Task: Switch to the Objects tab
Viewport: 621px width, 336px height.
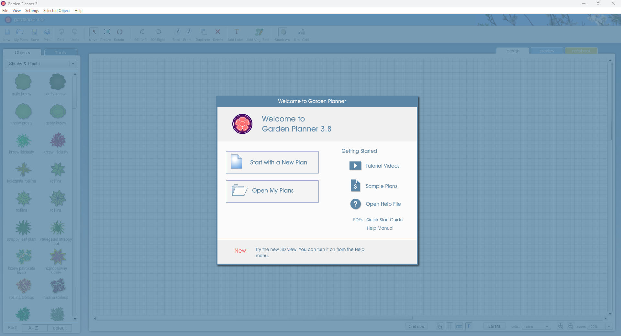Action: 22,53
